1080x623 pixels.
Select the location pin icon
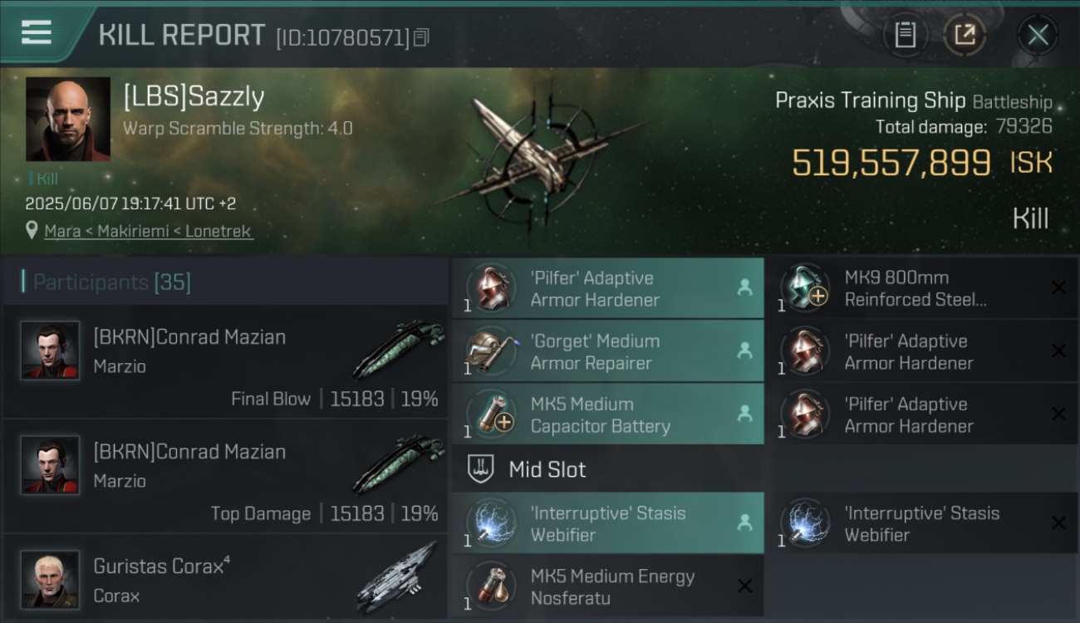click(32, 230)
